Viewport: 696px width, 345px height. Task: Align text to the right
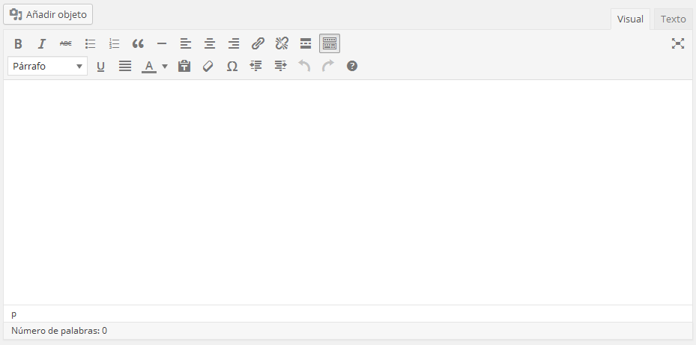click(234, 43)
